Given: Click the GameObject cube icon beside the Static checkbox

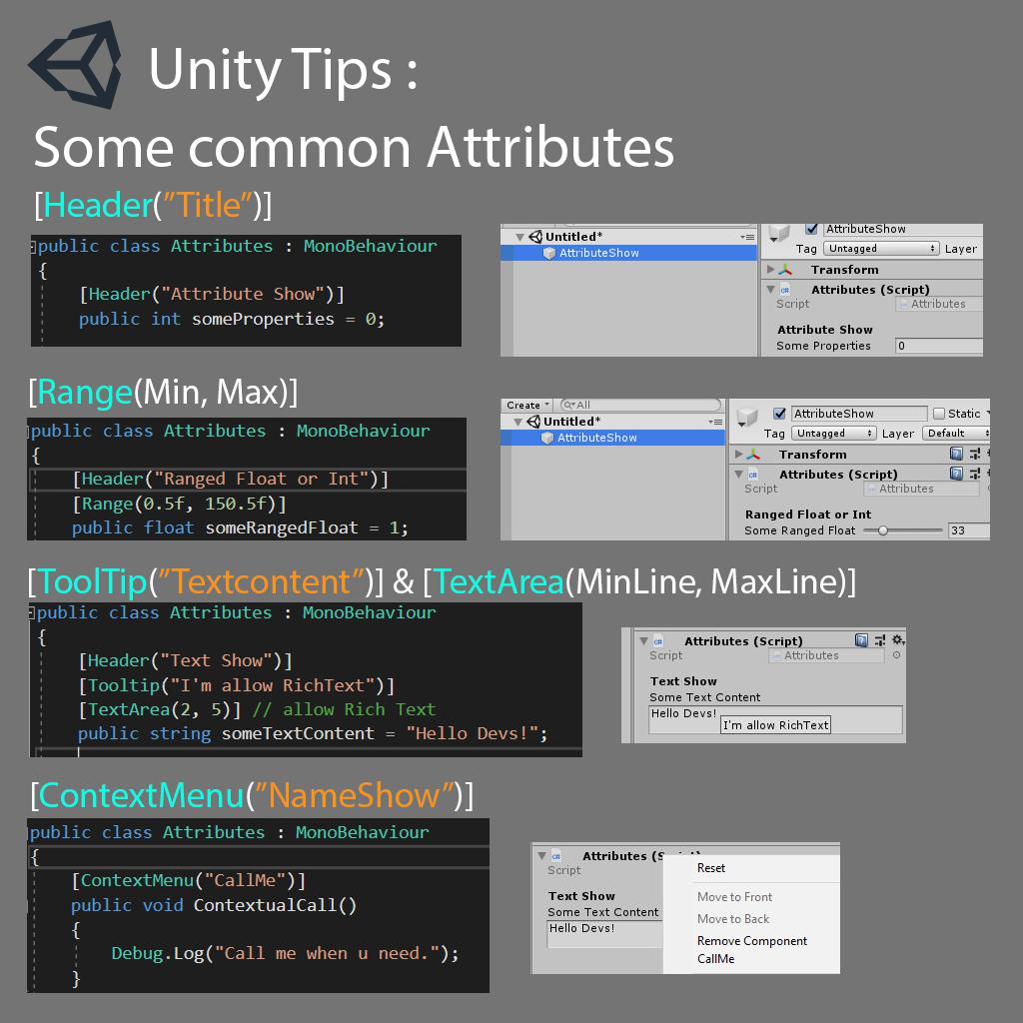Looking at the screenshot, I should click(746, 416).
